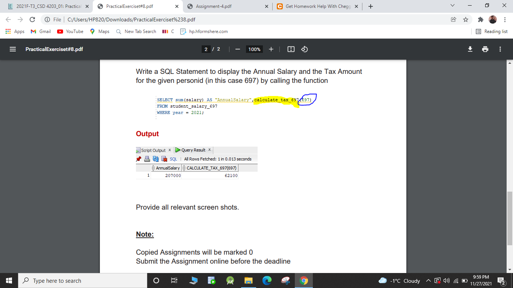
Task: Open a new browser tab
Action: pos(370,6)
